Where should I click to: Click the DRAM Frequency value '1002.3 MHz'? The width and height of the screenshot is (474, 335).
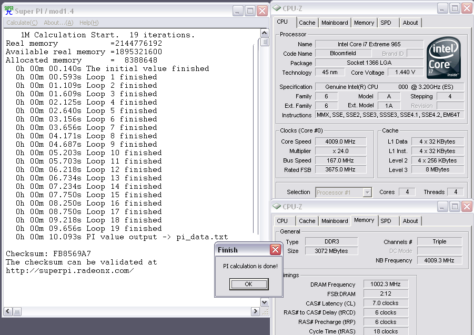click(x=386, y=284)
